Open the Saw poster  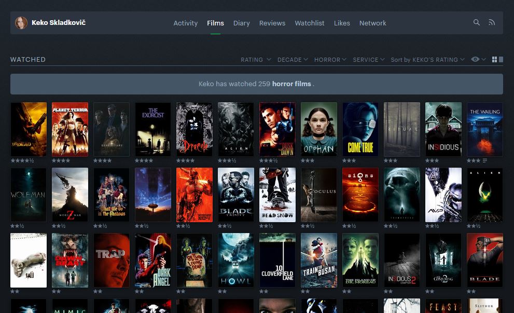(29, 261)
